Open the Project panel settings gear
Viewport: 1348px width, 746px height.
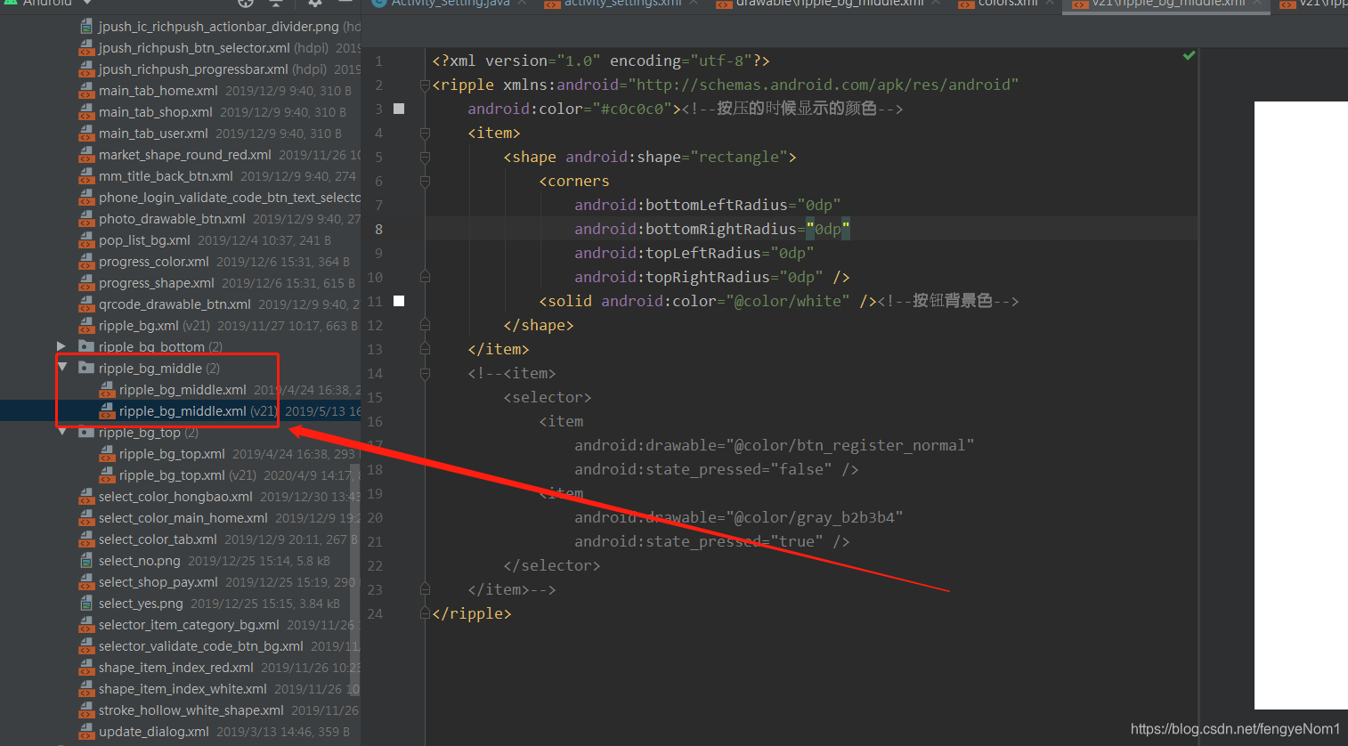[x=315, y=4]
